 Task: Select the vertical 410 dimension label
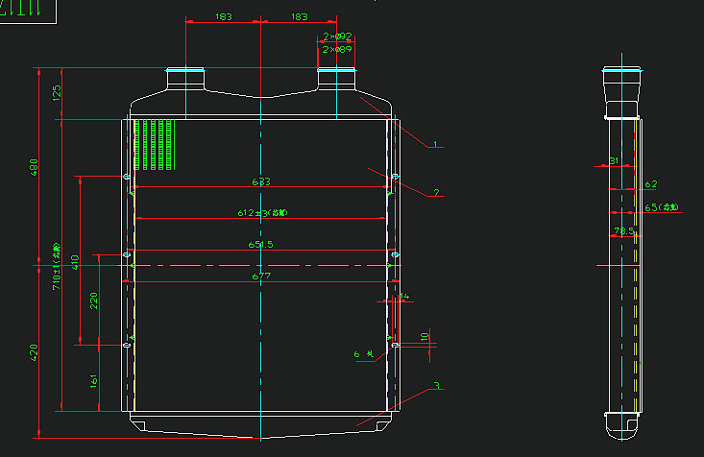point(75,259)
